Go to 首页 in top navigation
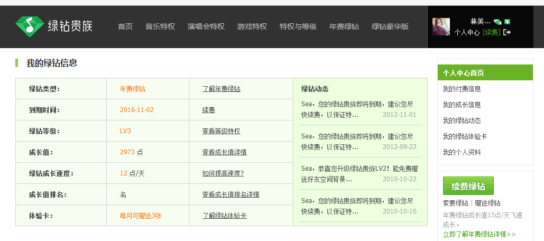Screen dimensions: 544x241 (125, 26)
